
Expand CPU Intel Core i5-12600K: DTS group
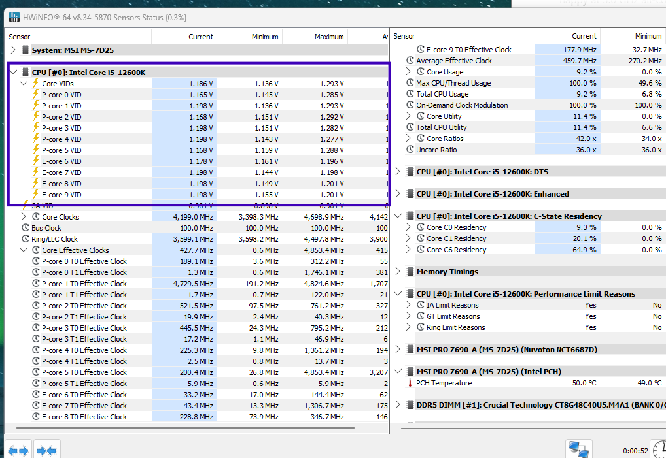[398, 171]
